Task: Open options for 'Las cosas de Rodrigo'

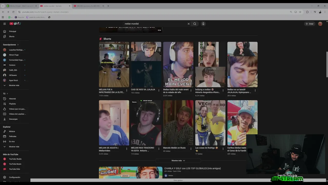Action: (x=223, y=149)
